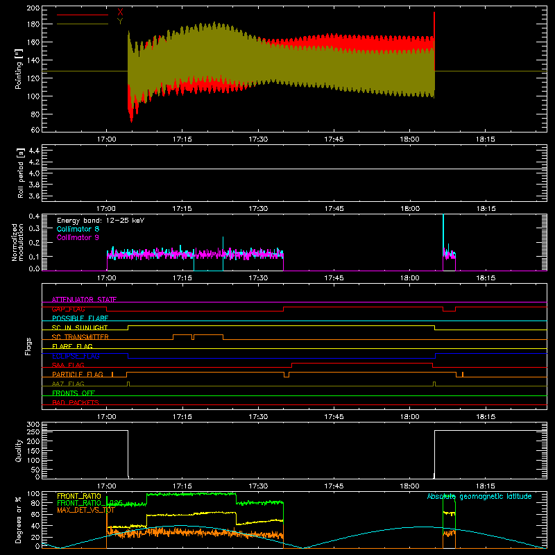Click the MAX_DET_VS_TOT legend entry

[86, 510]
